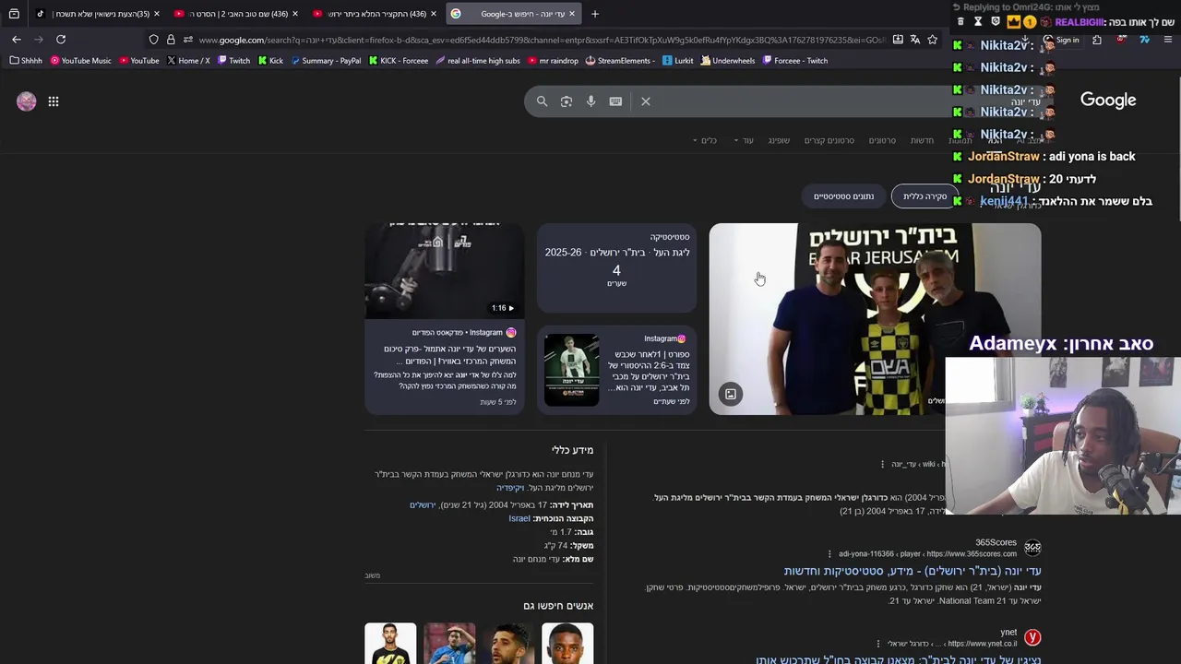Click the 365Scores favicon

click(1032, 548)
